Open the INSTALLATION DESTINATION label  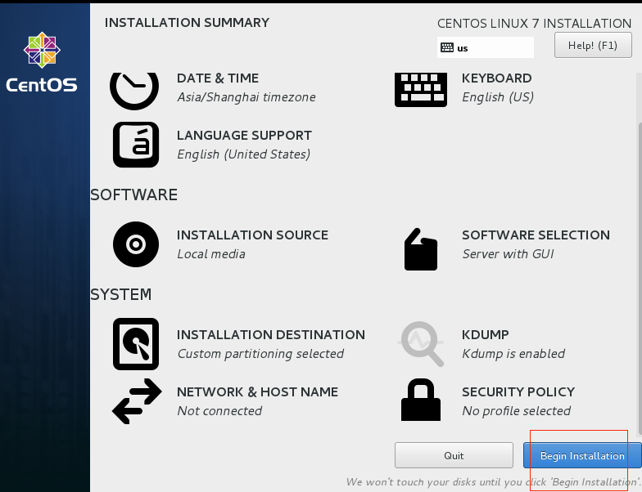(271, 335)
